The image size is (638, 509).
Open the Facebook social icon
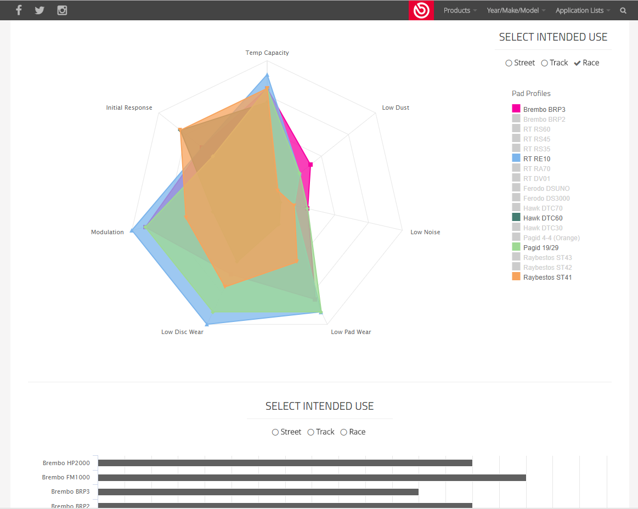click(19, 10)
